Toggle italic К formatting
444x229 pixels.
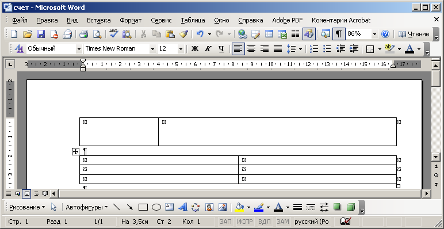coord(208,49)
